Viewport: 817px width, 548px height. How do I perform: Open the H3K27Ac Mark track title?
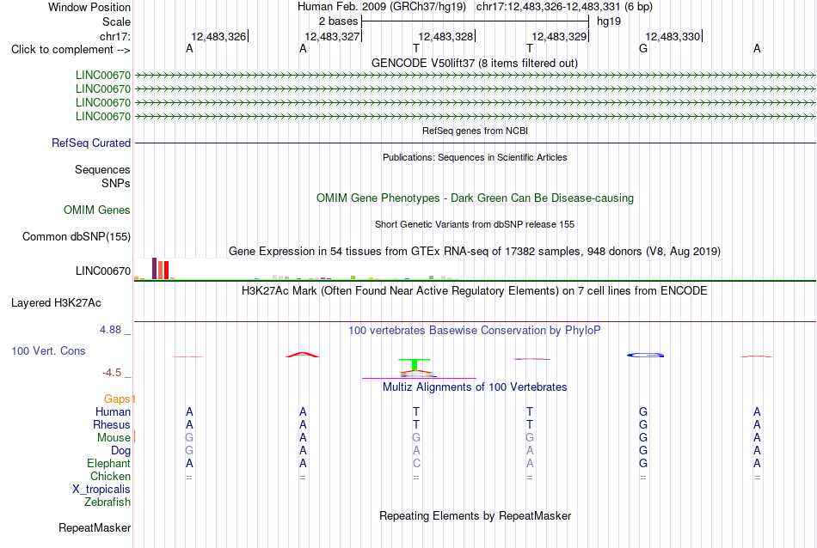point(474,291)
